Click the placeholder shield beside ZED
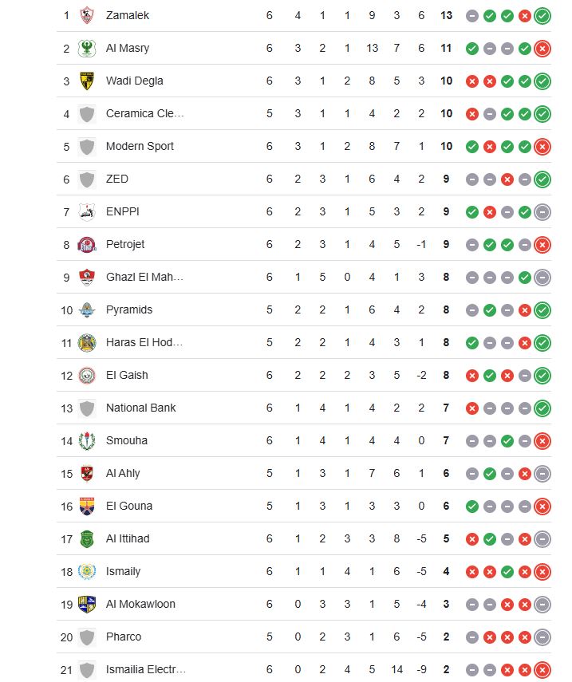 (x=87, y=179)
